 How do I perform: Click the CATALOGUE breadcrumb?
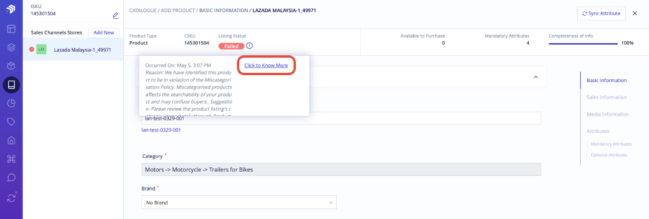143,10
